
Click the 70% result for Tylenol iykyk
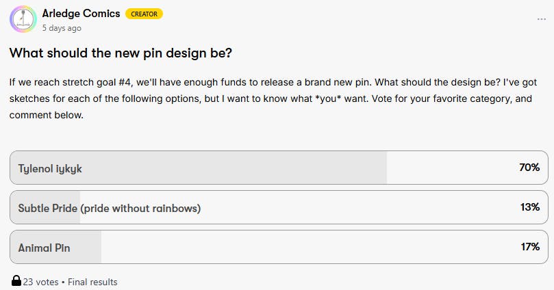point(529,168)
